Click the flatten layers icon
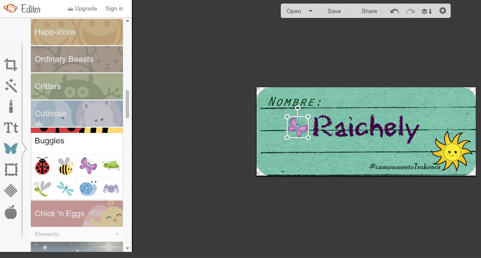 426,11
